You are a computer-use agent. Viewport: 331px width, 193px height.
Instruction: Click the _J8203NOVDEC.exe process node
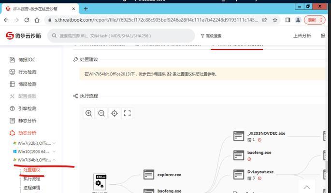259,136
